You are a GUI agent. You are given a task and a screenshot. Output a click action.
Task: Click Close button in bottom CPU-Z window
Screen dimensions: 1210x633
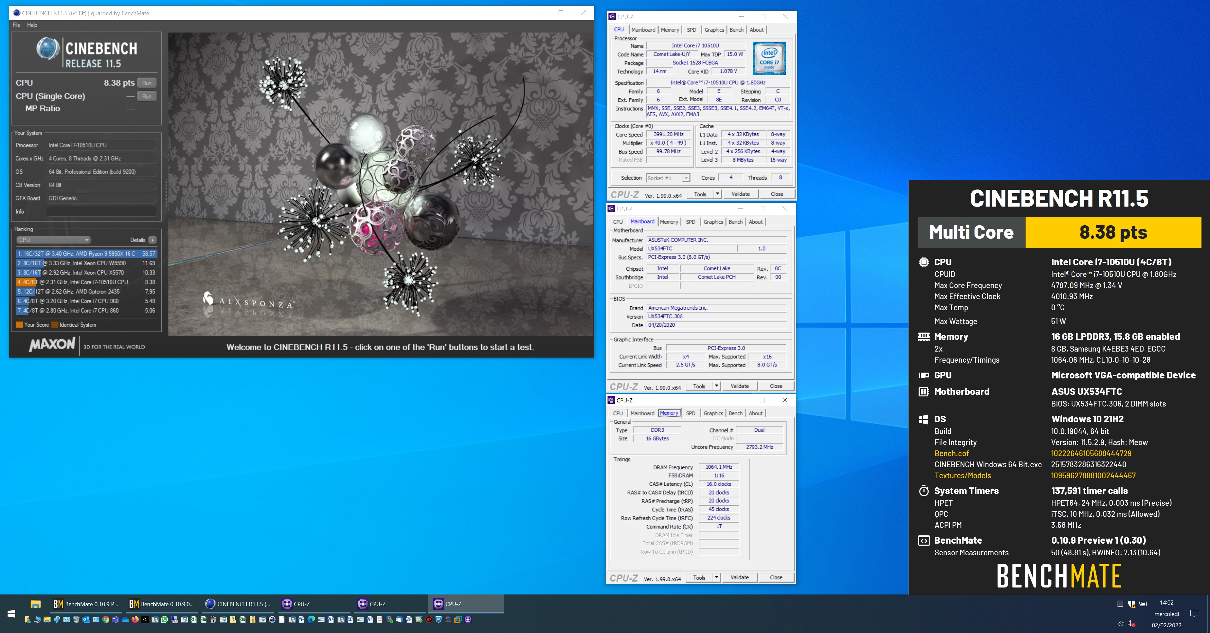[x=776, y=577]
